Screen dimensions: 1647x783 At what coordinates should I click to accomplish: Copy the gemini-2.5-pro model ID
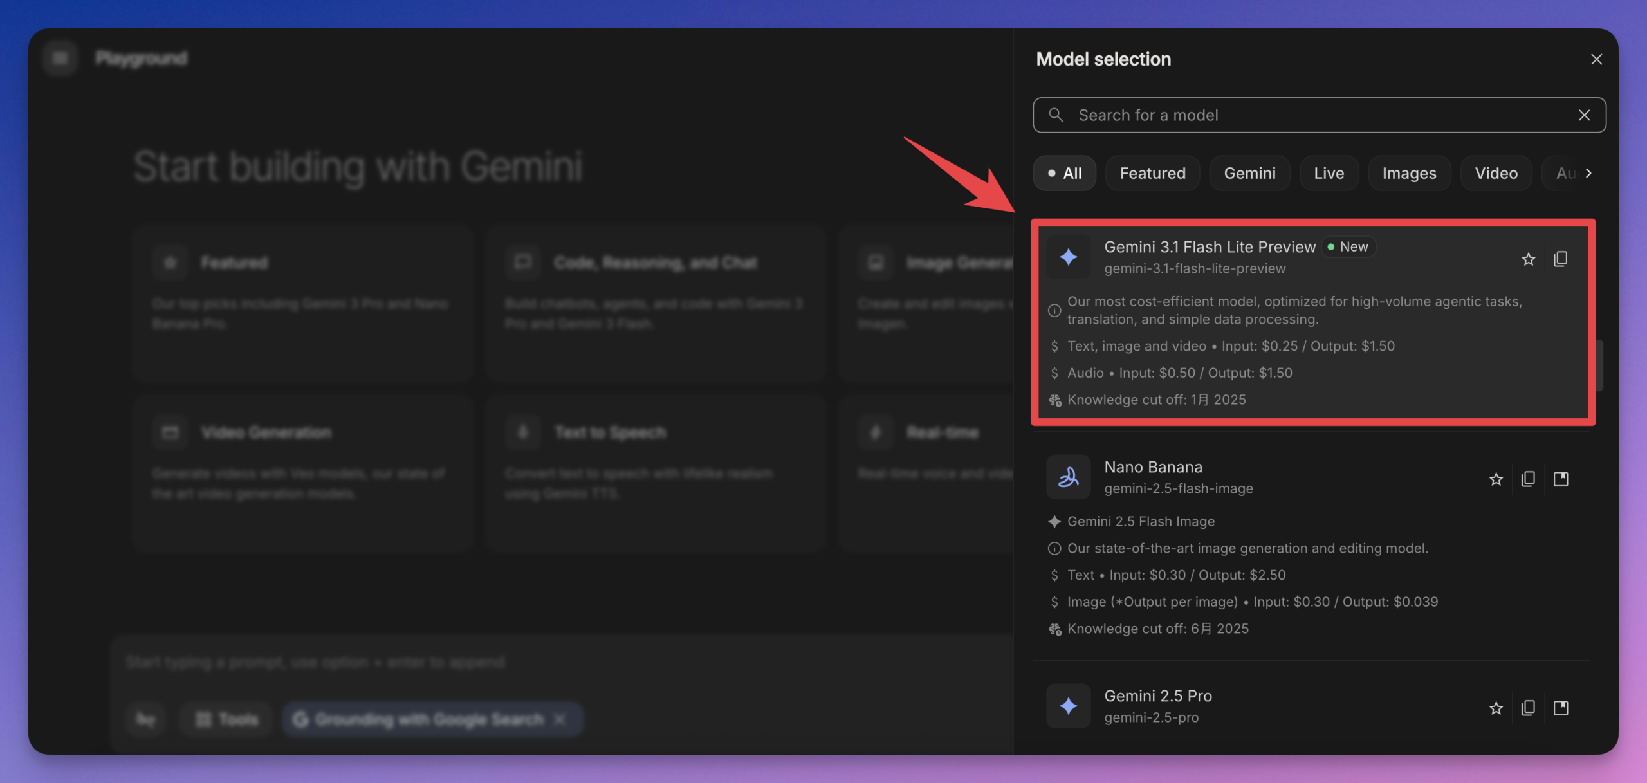1529,708
